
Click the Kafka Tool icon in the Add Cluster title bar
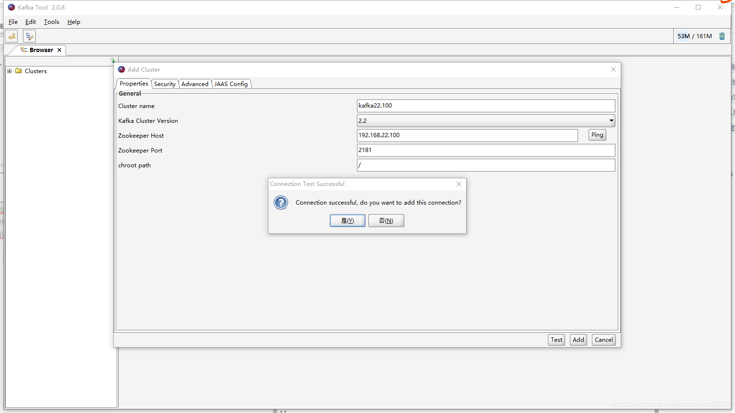(122, 70)
